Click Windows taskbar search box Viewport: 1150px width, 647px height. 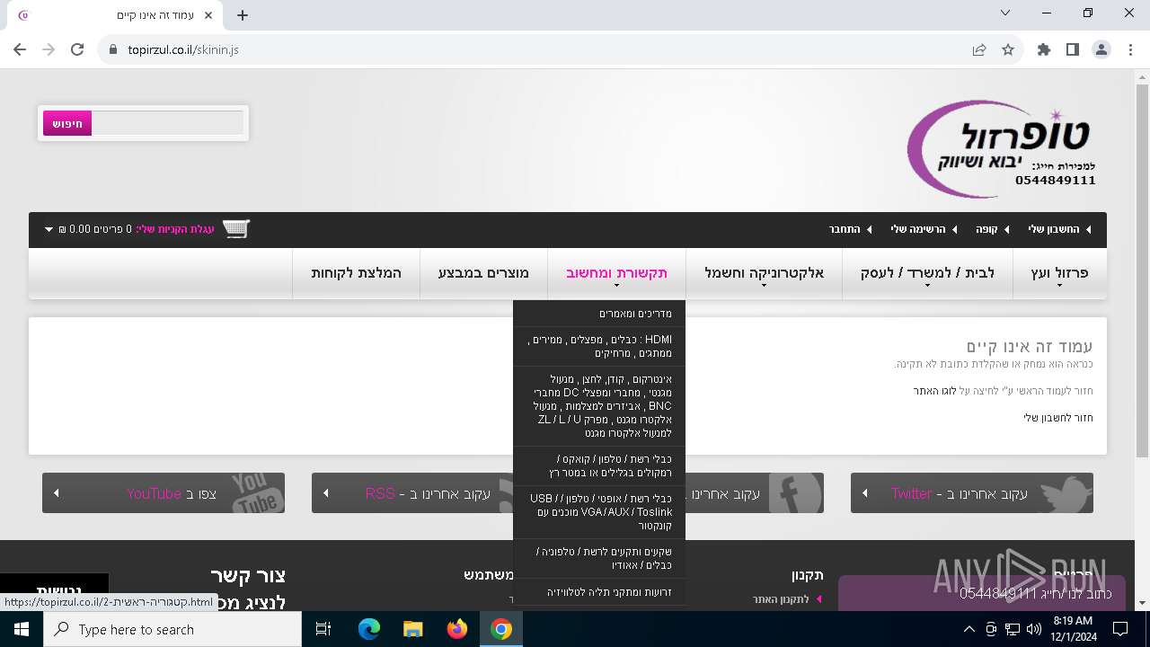tap(172, 629)
